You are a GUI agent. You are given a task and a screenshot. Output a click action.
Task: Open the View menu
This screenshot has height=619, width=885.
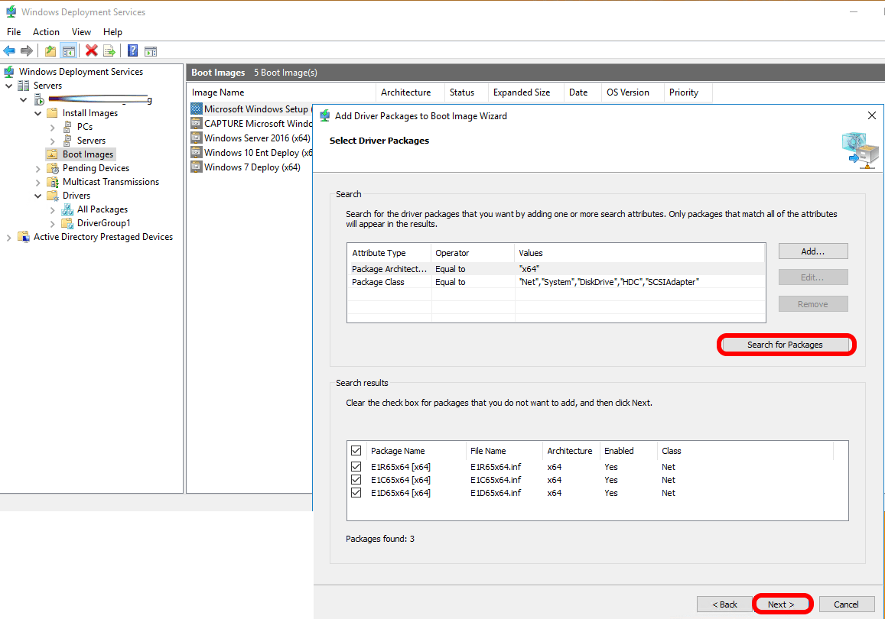pyautogui.click(x=81, y=32)
